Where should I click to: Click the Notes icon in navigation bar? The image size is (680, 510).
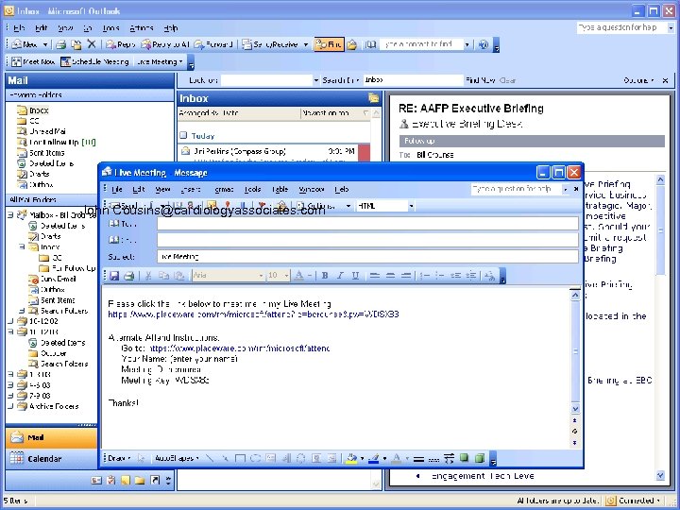[x=126, y=480]
